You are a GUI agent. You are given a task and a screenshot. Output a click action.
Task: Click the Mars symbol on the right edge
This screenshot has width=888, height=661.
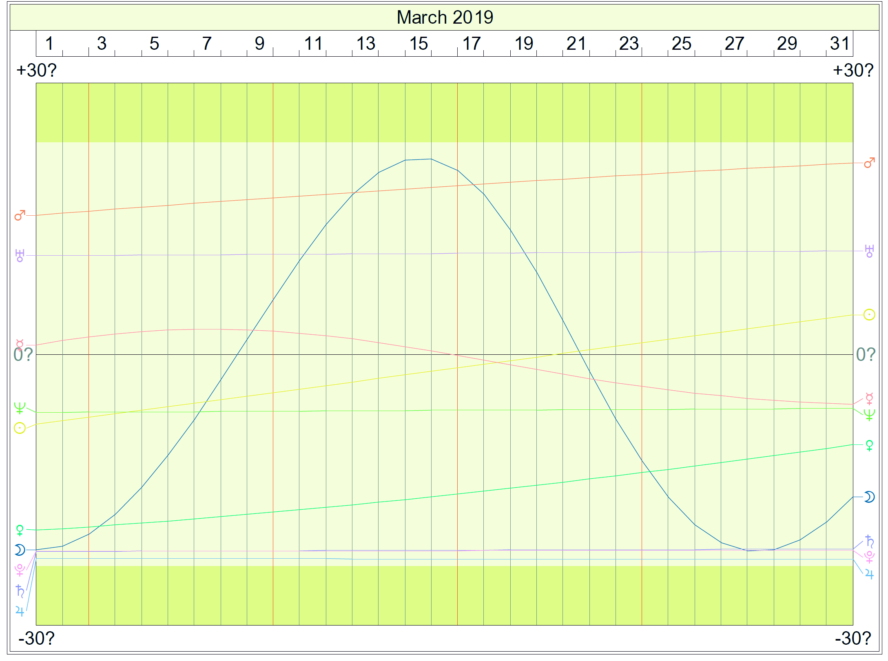click(x=869, y=163)
